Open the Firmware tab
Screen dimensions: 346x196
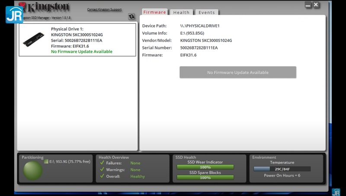(154, 12)
